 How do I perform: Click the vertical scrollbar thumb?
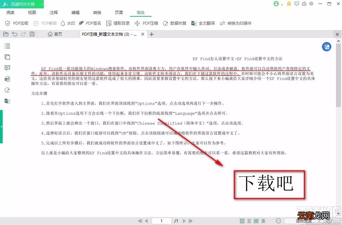[338, 75]
